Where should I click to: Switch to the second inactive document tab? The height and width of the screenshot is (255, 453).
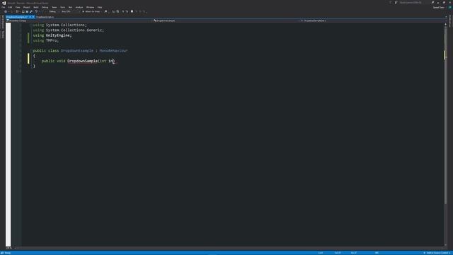(45, 17)
